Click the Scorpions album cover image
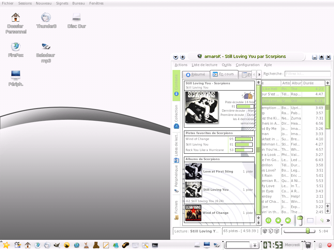334x250 pixels. coord(202,107)
